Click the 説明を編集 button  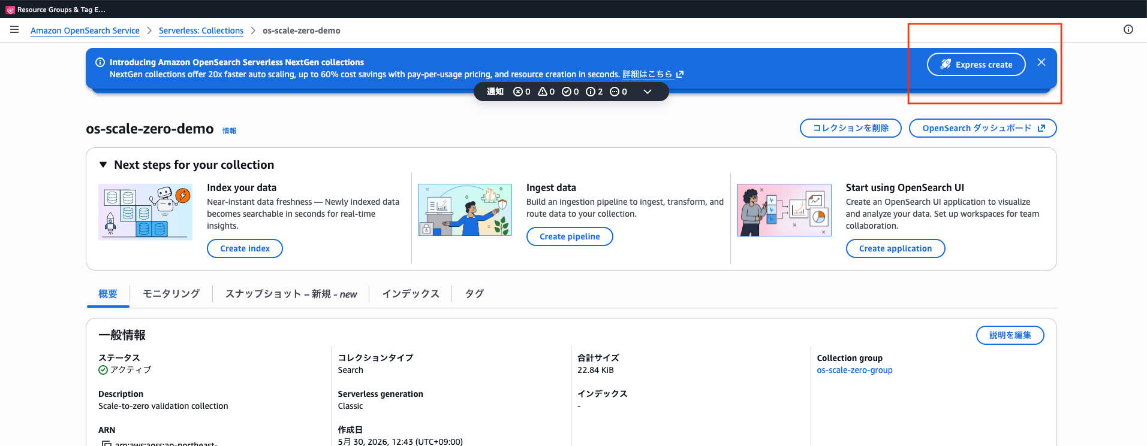point(1010,335)
